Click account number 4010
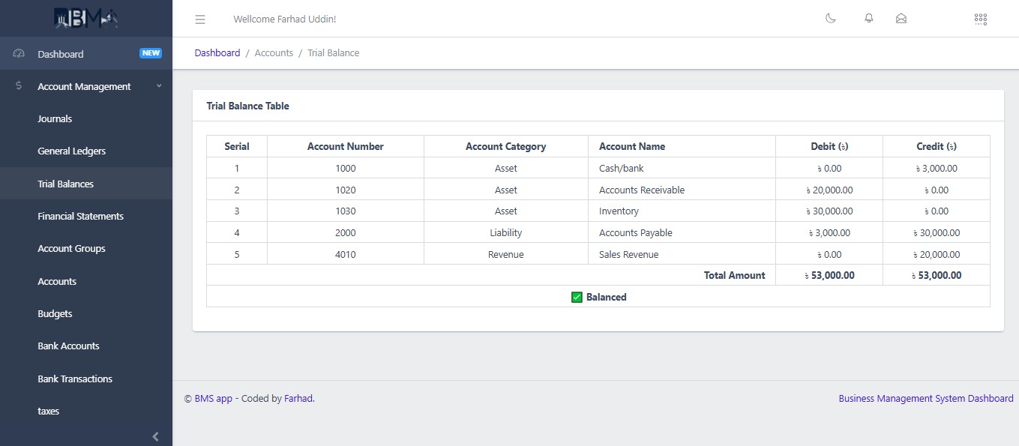The width and height of the screenshot is (1019, 446). tap(346, 255)
